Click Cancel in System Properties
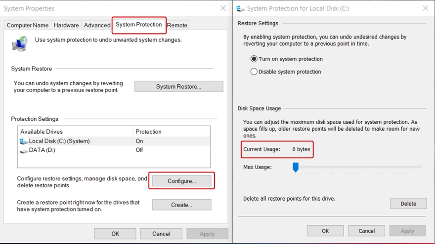Image resolution: width=435 pixels, height=244 pixels. (161, 234)
